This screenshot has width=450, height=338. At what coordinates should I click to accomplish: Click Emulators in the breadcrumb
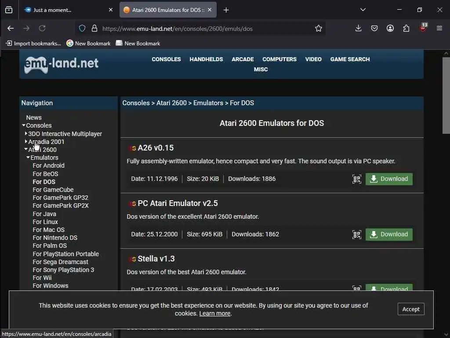click(208, 103)
